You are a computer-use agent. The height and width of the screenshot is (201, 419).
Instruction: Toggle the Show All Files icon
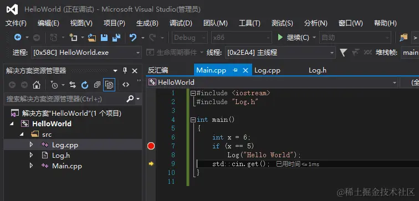point(109,85)
